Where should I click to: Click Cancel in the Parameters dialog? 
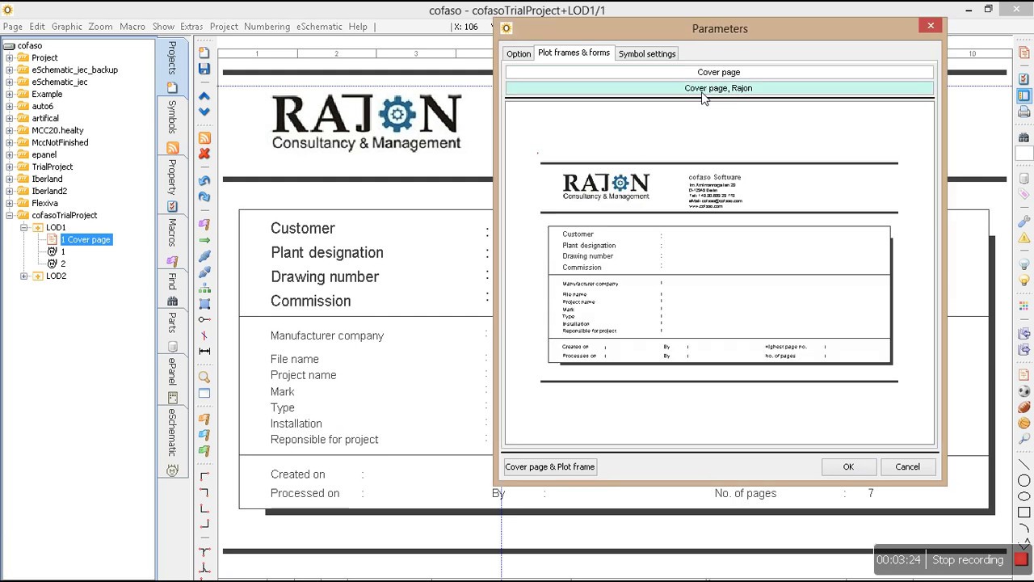tap(907, 466)
